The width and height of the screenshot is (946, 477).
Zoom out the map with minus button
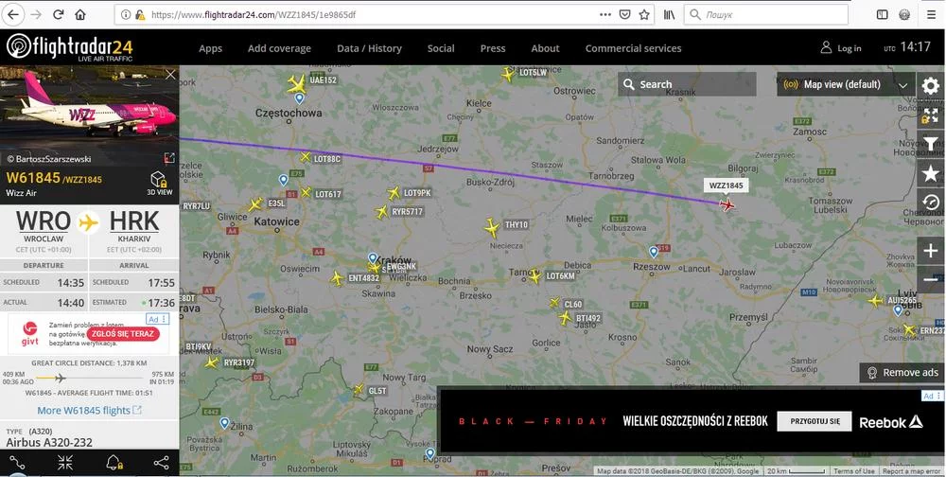[x=931, y=279]
